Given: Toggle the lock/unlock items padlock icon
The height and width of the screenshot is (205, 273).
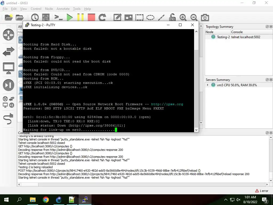Looking at the screenshot, I should [172, 17].
